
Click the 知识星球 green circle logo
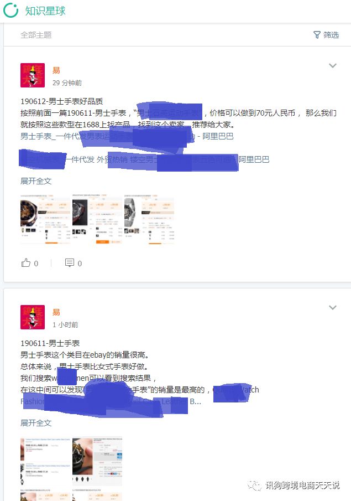[11, 10]
